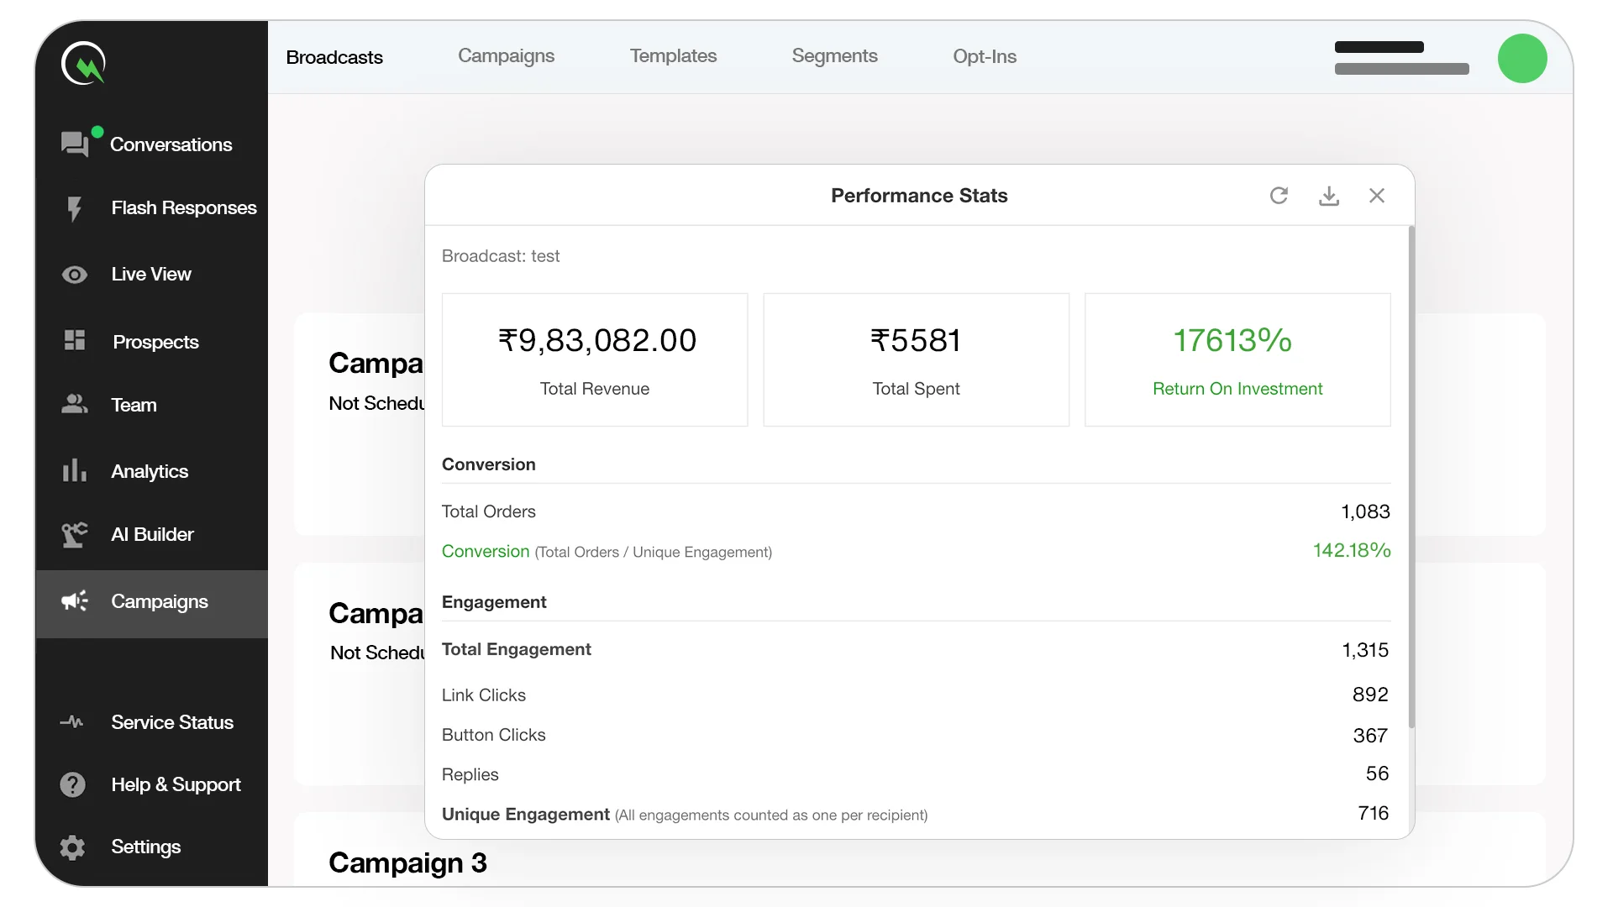1613x907 pixels.
Task: Open Conversations chat icon in sidebar
Action: click(75, 144)
